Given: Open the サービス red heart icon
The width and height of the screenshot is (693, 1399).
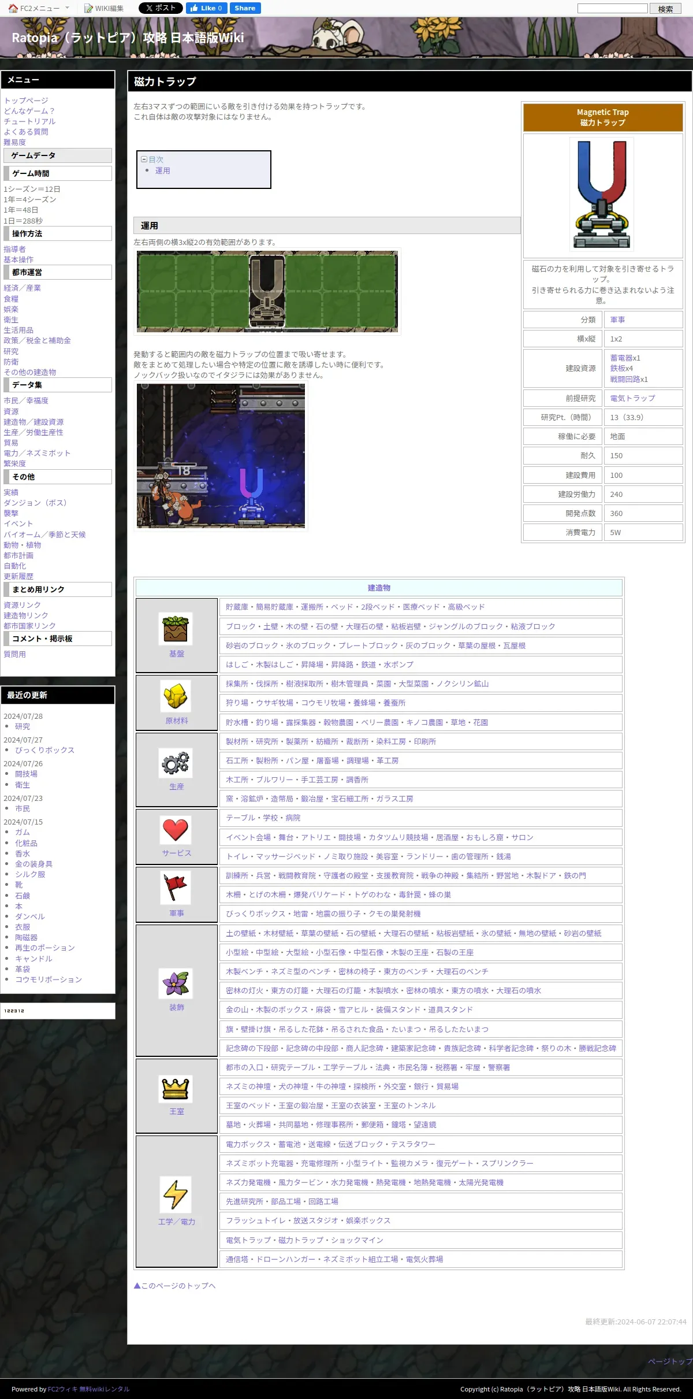Looking at the screenshot, I should click(176, 829).
